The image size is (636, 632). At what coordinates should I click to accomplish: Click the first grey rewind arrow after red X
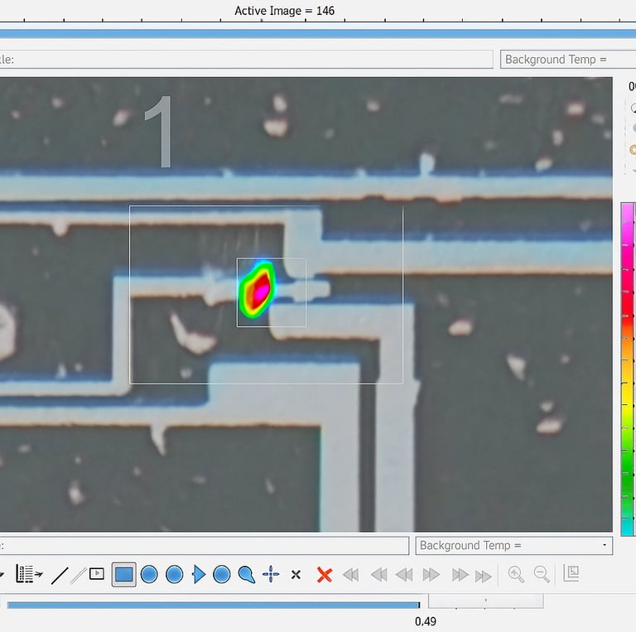351,575
